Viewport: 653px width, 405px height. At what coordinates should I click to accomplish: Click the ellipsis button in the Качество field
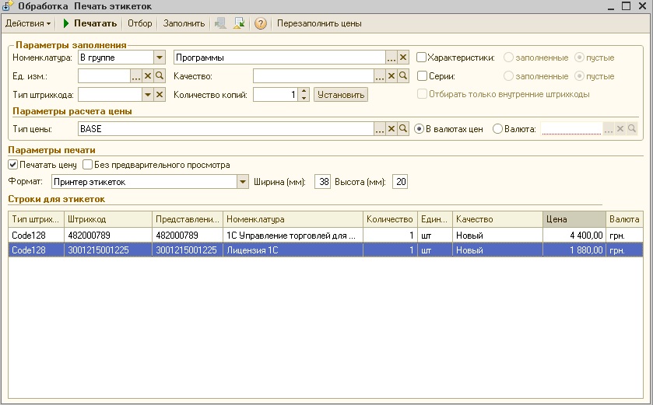(379, 76)
